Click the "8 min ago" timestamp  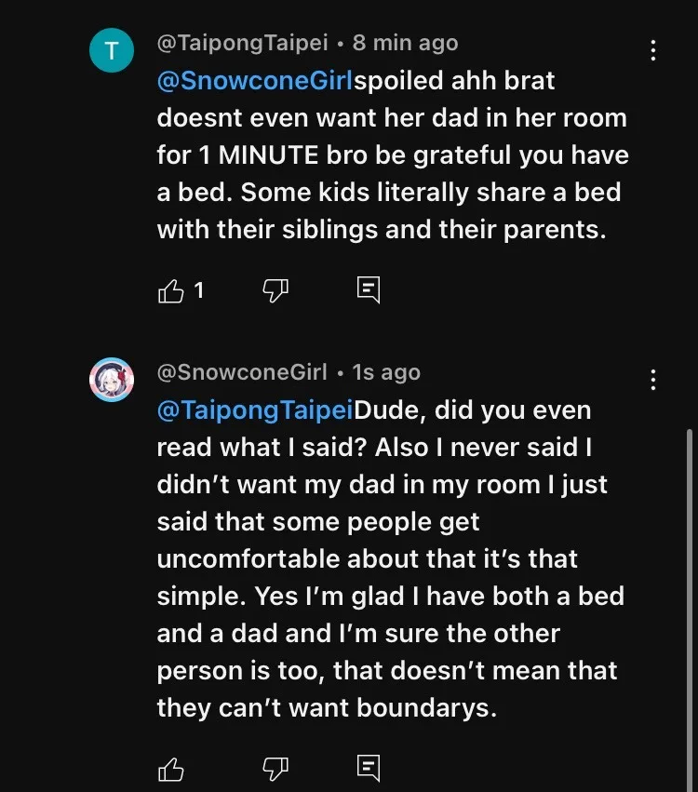(x=405, y=43)
